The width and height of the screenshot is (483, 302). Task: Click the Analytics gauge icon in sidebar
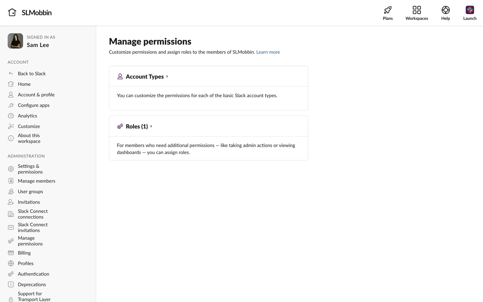click(11, 116)
